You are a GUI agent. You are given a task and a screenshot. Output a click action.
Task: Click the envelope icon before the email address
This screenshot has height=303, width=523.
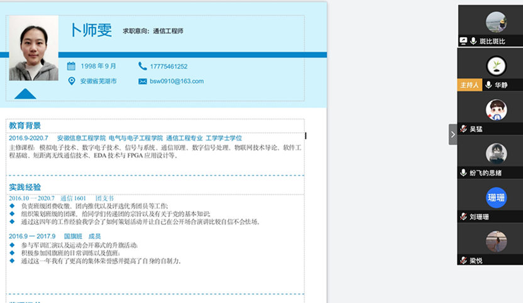tap(142, 82)
